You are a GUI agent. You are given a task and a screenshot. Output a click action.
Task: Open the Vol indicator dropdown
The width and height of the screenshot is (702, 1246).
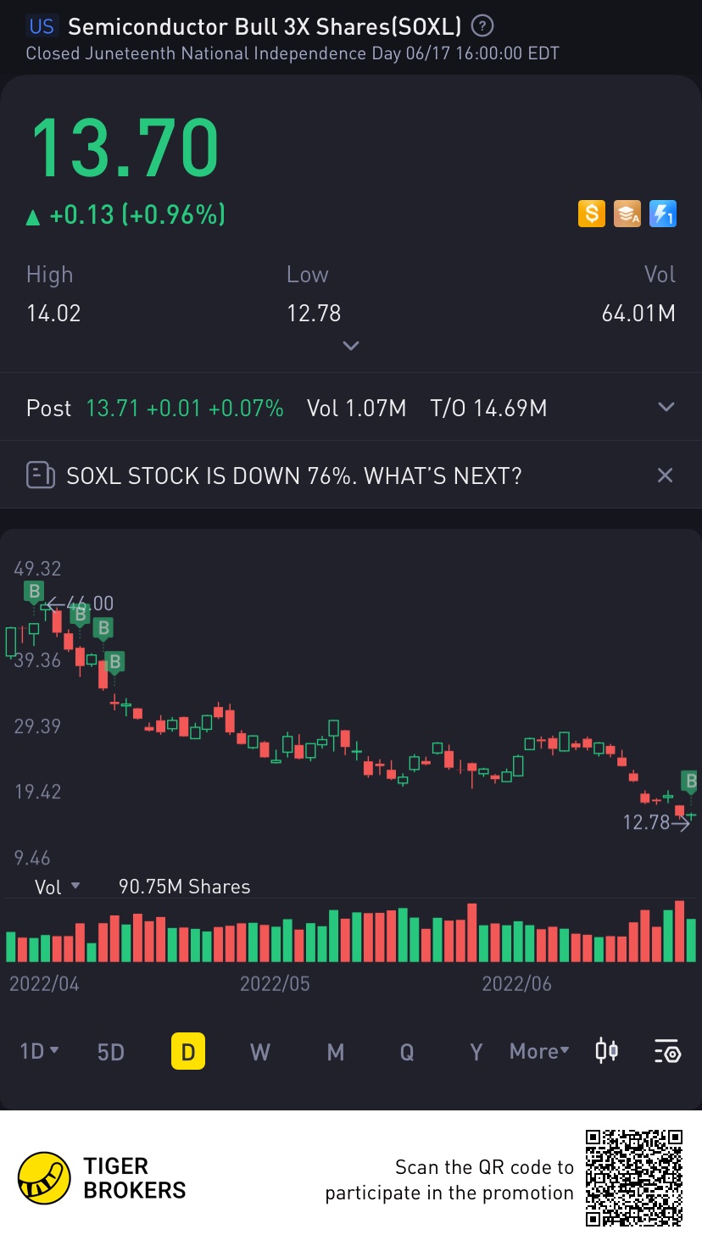click(58, 887)
